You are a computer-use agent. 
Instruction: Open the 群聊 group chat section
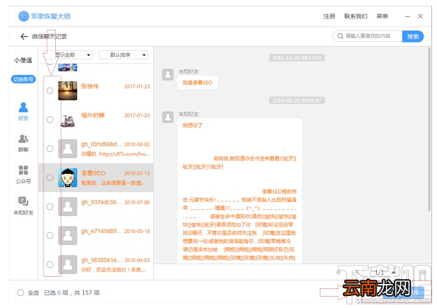[x=23, y=143]
